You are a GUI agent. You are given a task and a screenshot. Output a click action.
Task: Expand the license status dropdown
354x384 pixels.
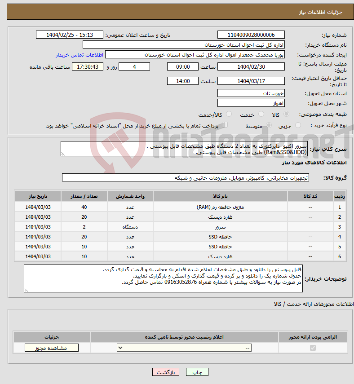(x=184, y=348)
